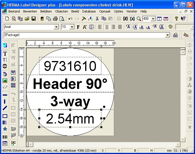This screenshot has width=195, height=154.
Task: Click the Save diskette icon
Action: coord(34,19)
